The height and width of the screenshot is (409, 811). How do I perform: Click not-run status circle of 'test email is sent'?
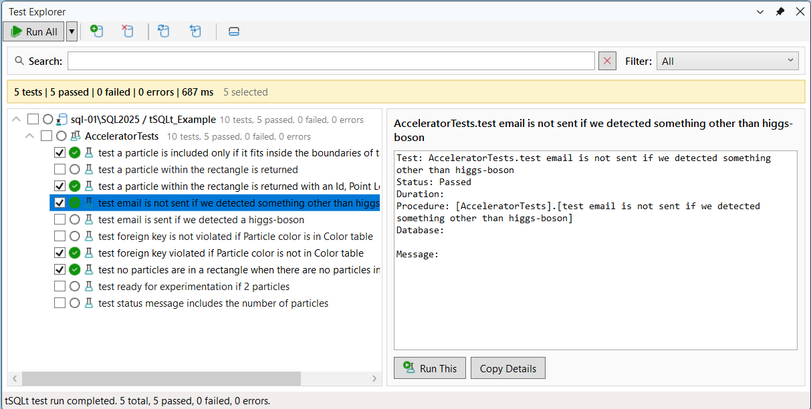coord(74,220)
